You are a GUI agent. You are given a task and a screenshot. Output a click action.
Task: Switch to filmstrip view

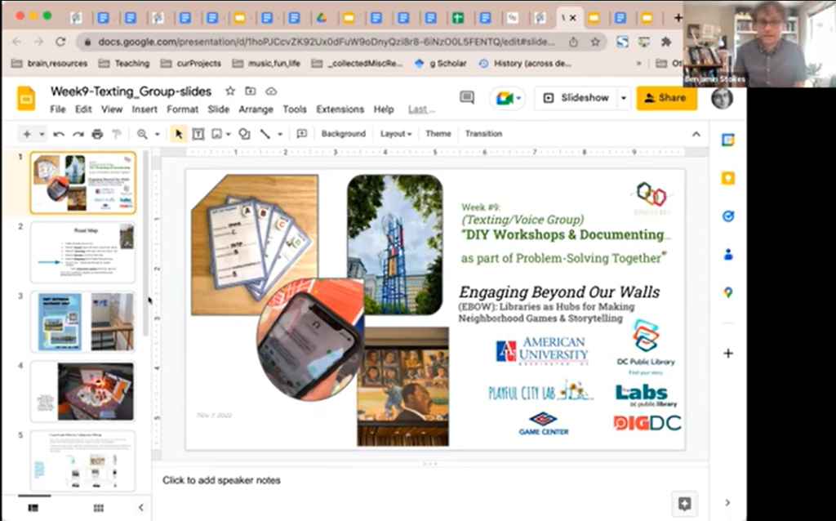pos(33,508)
